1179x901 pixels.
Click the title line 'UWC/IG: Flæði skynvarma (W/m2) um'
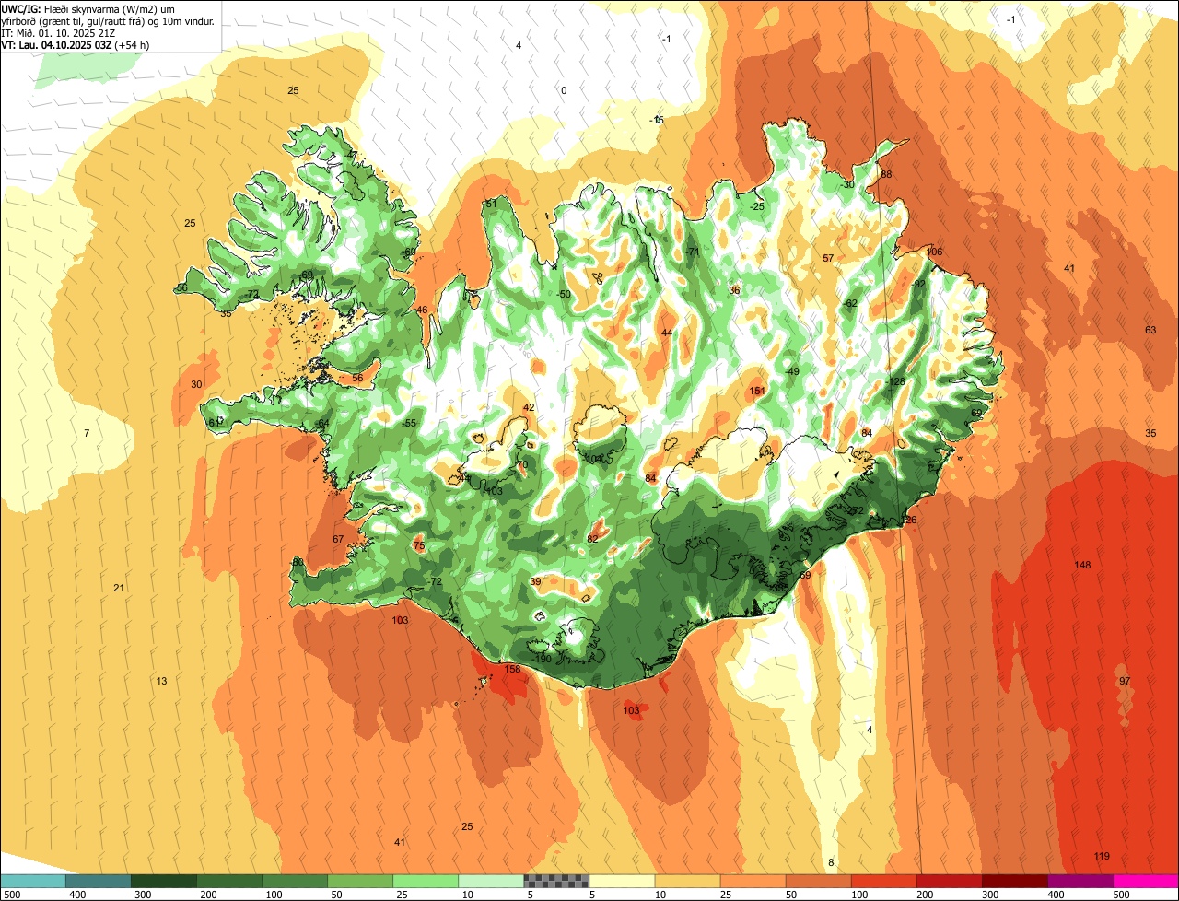(88, 7)
